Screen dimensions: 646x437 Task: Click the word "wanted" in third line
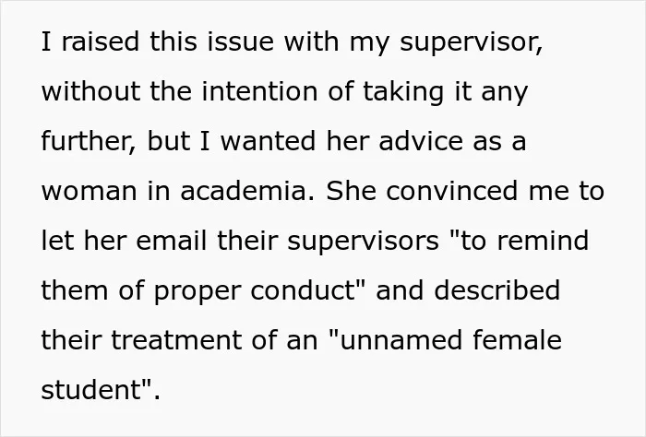[269, 141]
